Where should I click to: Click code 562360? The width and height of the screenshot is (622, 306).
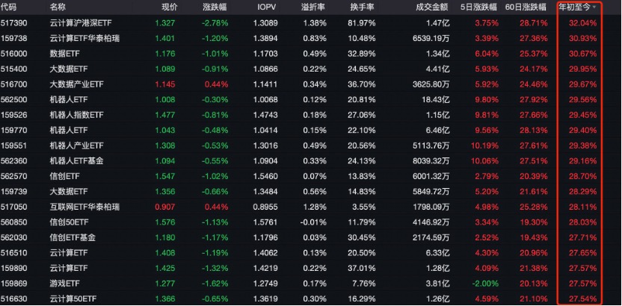pyautogui.click(x=13, y=160)
